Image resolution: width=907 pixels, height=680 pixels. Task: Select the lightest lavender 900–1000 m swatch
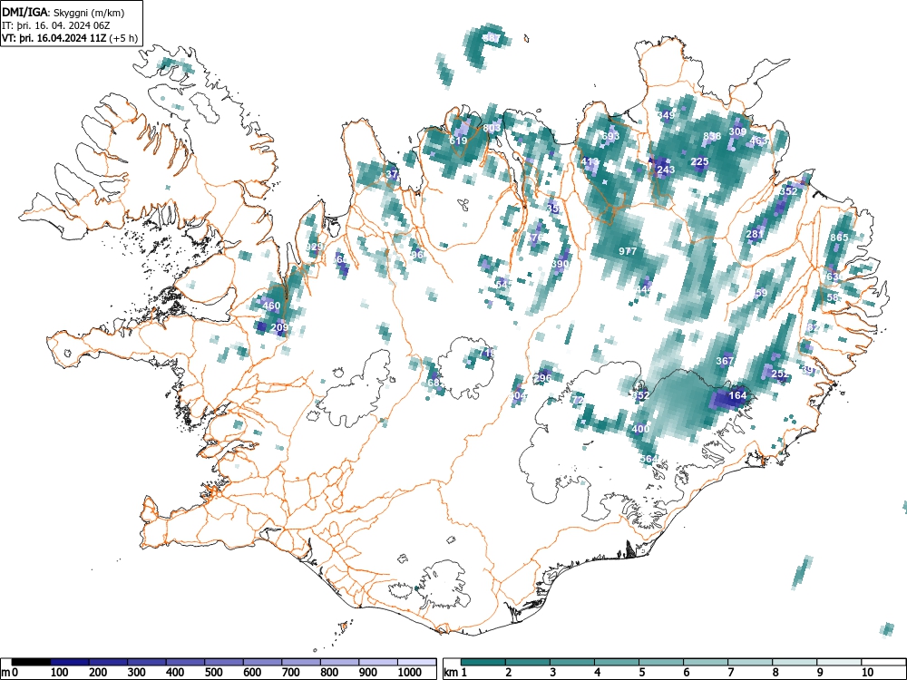(x=378, y=662)
